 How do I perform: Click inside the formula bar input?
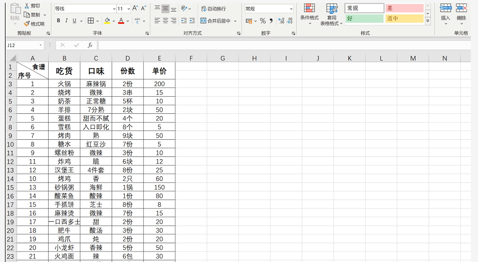pyautogui.click(x=283, y=45)
